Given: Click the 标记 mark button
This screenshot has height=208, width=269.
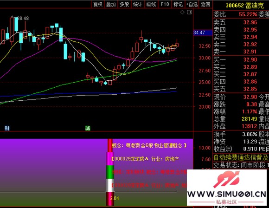Looking at the screenshot, I should point(178,4).
